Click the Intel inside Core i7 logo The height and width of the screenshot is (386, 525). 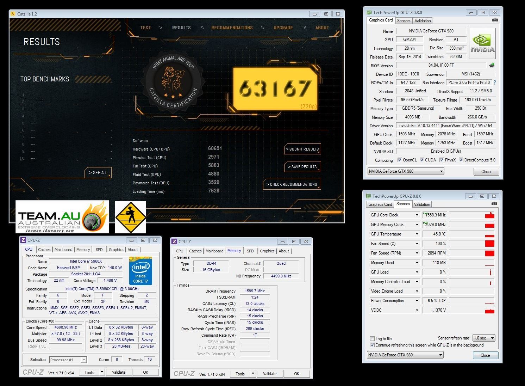[x=140, y=271]
